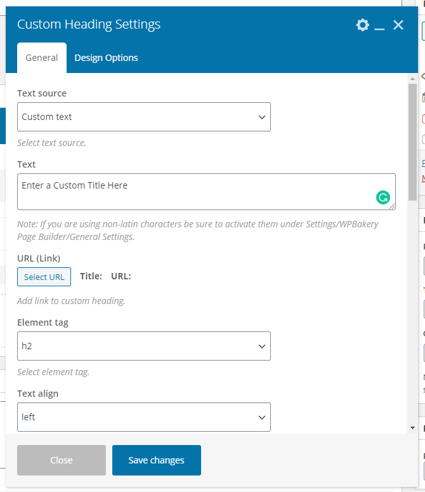Open the Text align dropdown showing left

tap(144, 417)
